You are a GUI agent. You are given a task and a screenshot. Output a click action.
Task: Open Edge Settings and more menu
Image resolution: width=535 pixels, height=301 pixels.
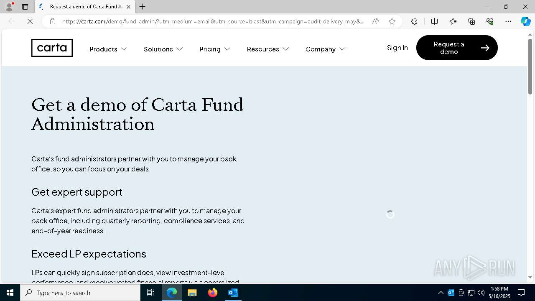(508, 21)
